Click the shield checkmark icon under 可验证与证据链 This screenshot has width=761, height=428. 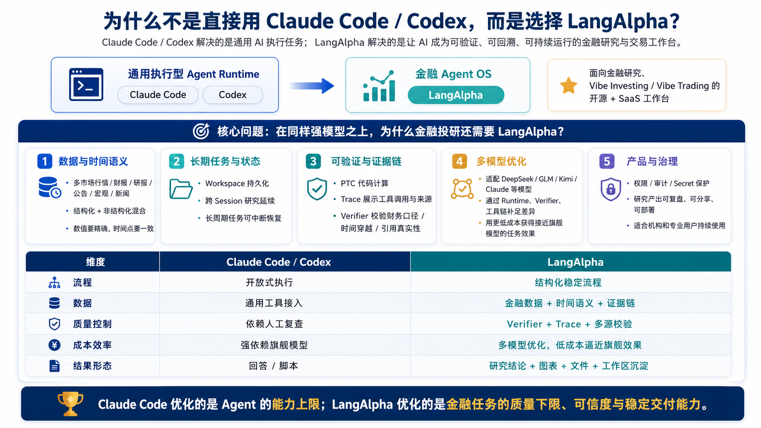[x=317, y=189]
